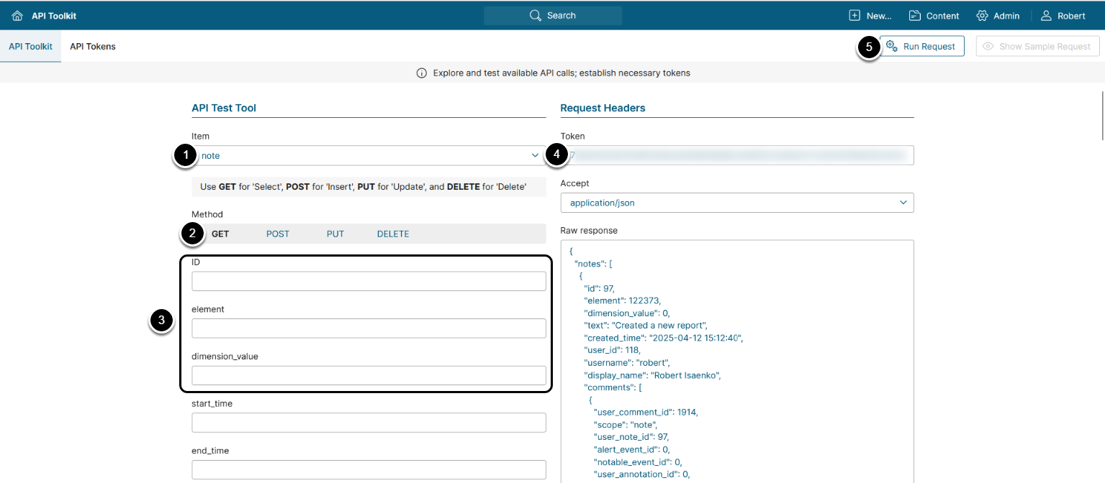Click the Admin gear icon
Screen dimensions: 1105x483
click(982, 15)
